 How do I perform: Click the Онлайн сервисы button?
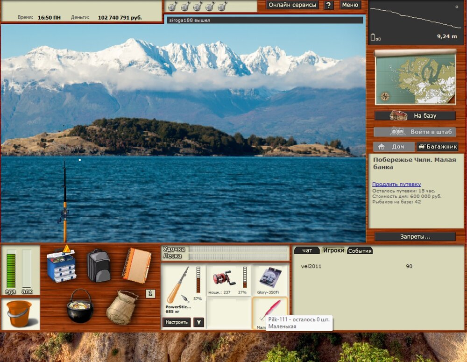point(292,5)
